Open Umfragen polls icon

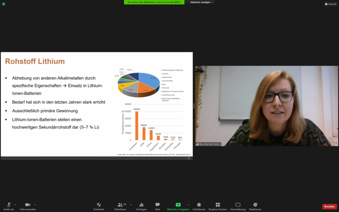point(141,205)
